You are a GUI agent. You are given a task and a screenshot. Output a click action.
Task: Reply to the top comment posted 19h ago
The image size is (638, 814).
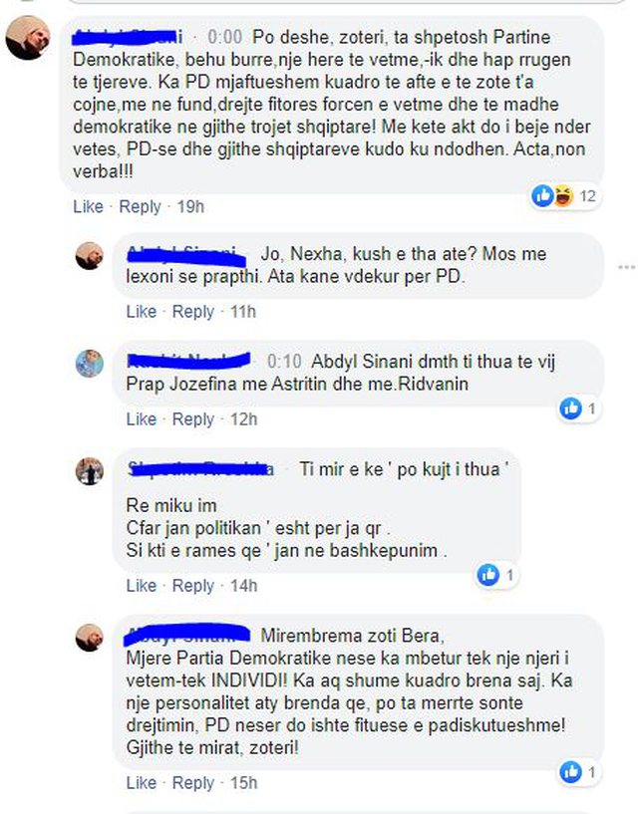(140, 206)
